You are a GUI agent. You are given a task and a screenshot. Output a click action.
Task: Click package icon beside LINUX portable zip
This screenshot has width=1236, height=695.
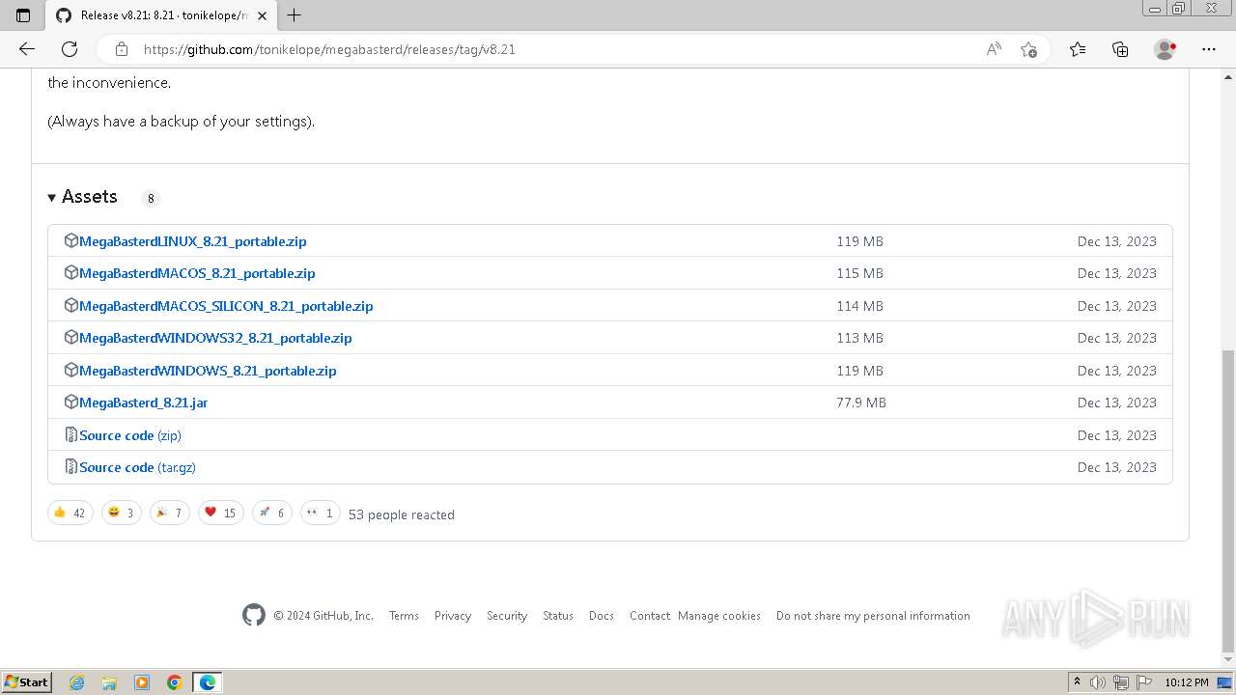point(70,240)
